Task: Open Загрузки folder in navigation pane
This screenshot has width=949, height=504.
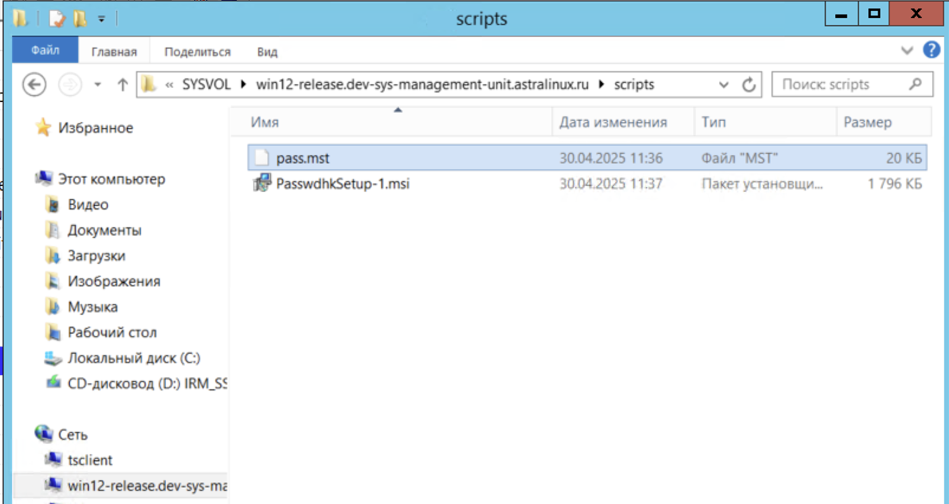Action: point(96,256)
